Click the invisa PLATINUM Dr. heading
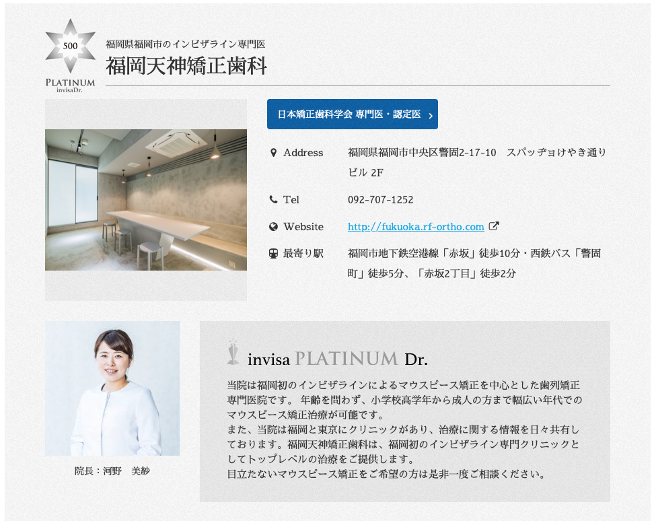654x521 pixels. (x=338, y=359)
